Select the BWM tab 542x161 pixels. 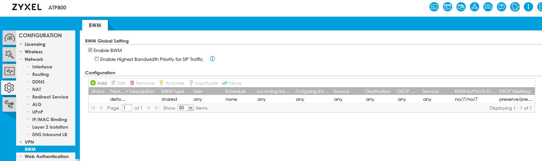point(95,25)
